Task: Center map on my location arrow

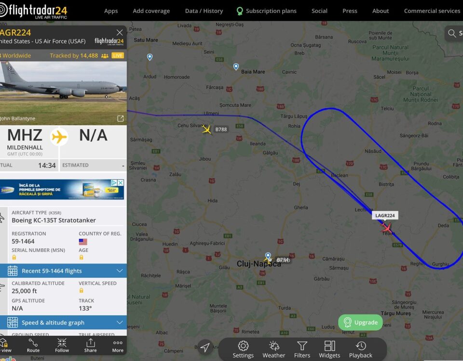Action: tap(205, 347)
